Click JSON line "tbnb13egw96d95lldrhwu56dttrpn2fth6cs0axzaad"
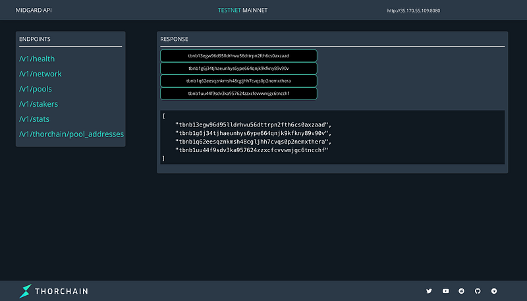 tap(253, 125)
